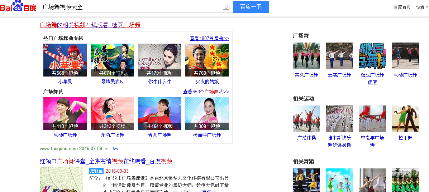Click 动动广场舞 link under dance teams
This screenshot has height=192, width=429.
pyautogui.click(x=65, y=135)
